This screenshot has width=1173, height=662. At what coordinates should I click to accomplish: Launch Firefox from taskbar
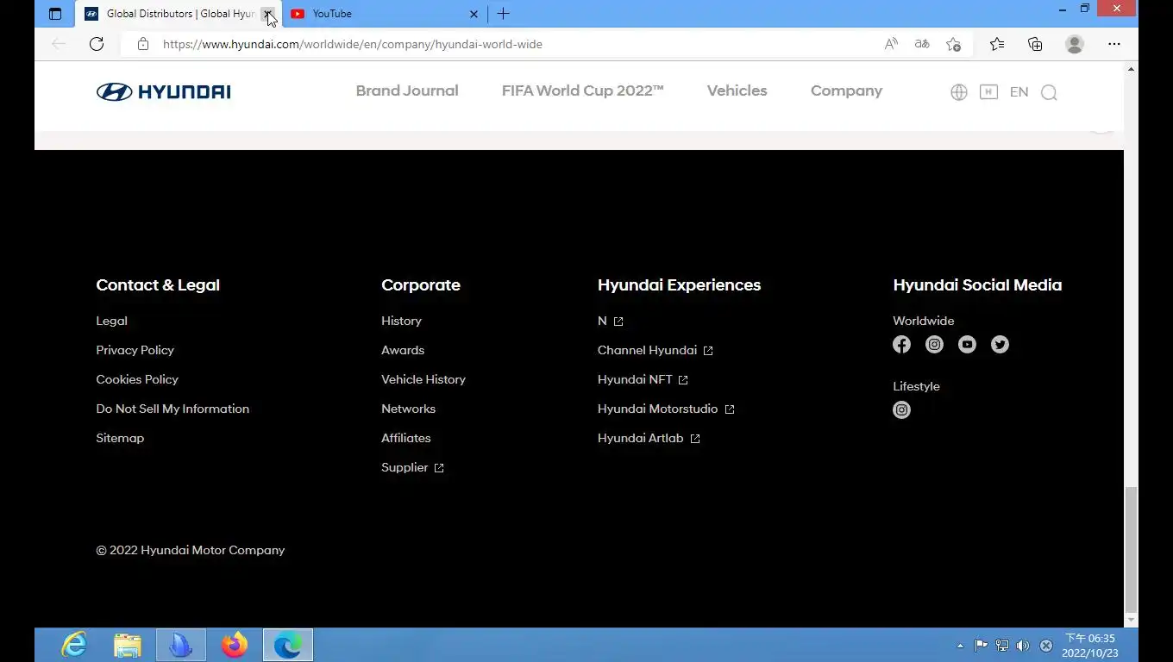(234, 645)
